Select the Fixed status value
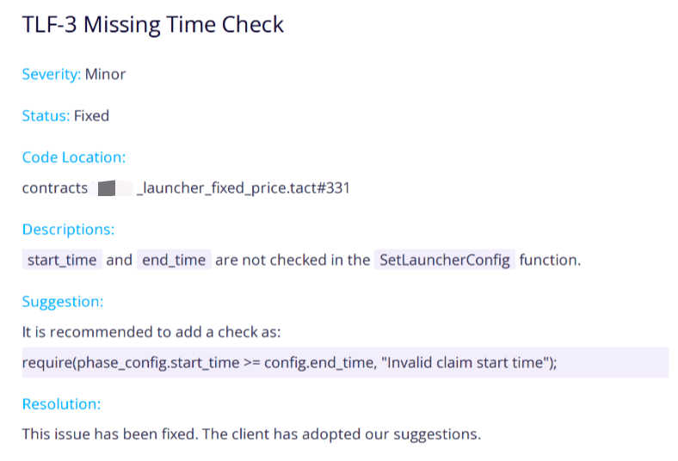 [x=91, y=115]
